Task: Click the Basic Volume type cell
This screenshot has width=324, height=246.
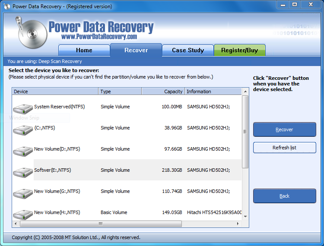Action: 114,212
